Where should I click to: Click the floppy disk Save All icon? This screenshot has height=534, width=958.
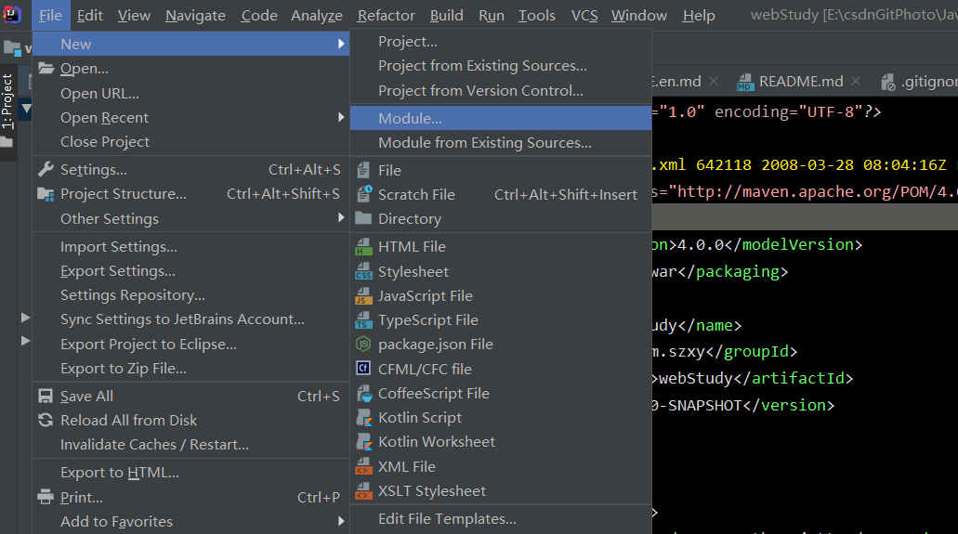(x=46, y=396)
